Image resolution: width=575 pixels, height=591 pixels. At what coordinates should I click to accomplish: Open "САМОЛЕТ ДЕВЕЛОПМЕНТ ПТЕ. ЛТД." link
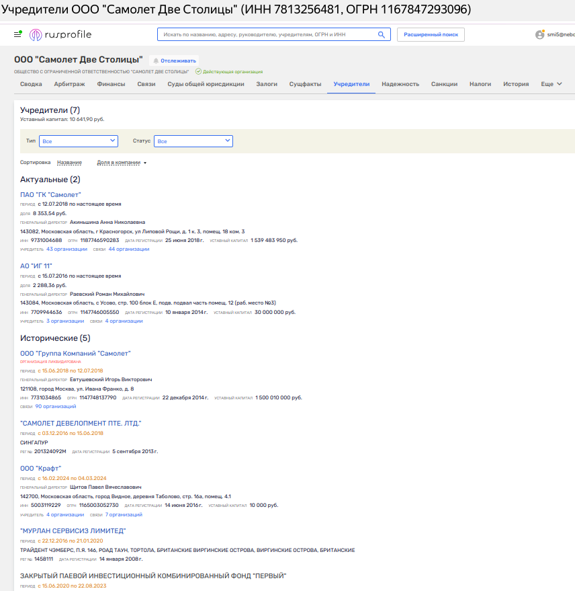[x=81, y=424]
